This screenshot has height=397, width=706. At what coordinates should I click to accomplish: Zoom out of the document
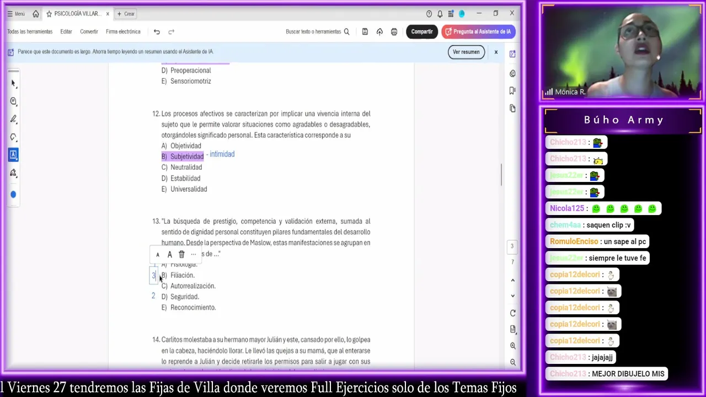512,362
